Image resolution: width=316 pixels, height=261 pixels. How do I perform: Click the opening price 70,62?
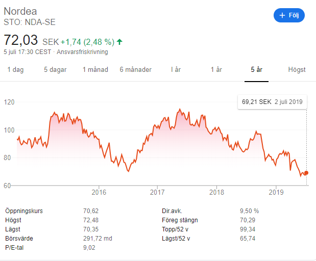coord(91,211)
